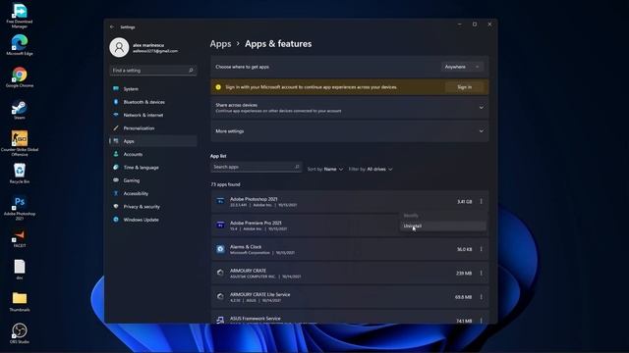Open Time & language settings
The height and width of the screenshot is (353, 629).
pos(153,168)
